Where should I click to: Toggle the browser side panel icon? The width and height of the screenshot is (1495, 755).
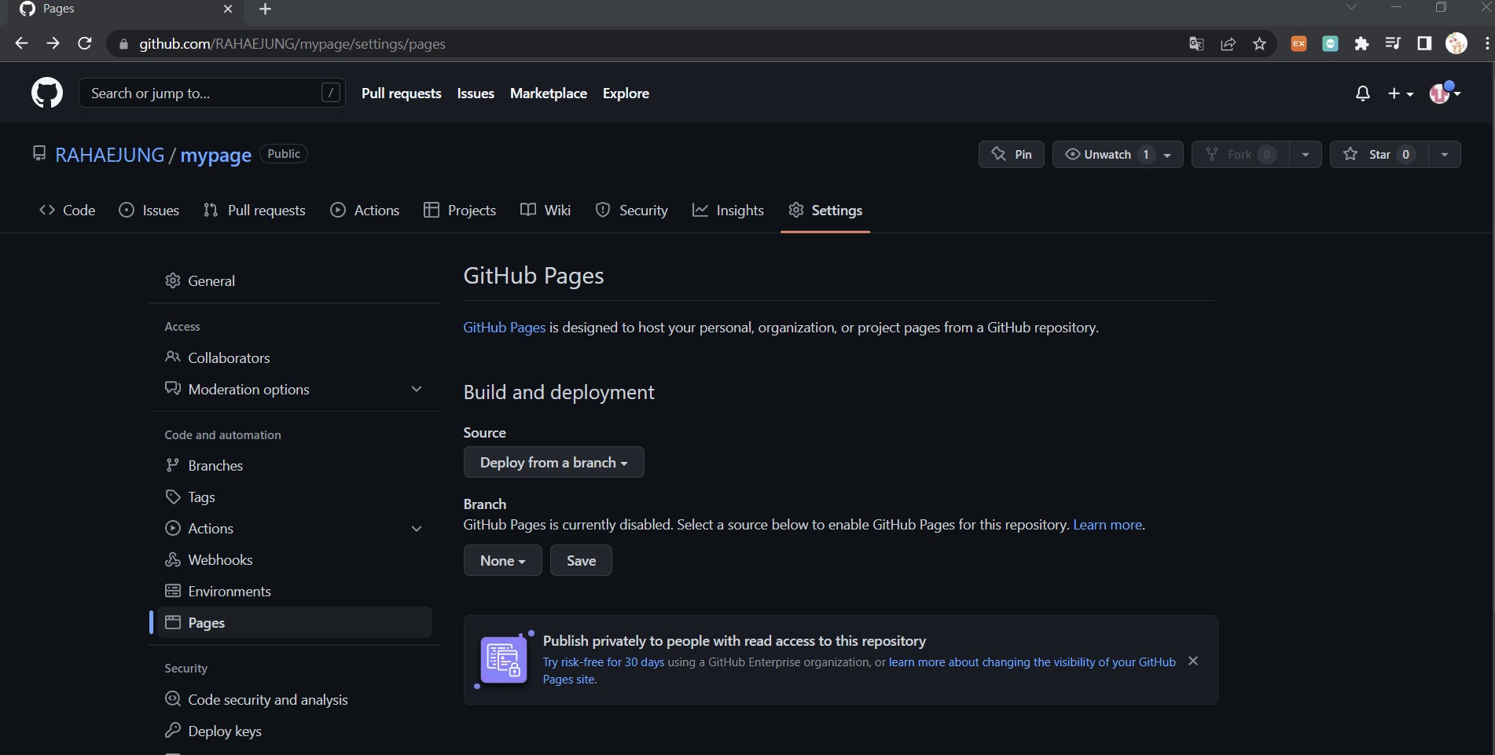tap(1424, 44)
